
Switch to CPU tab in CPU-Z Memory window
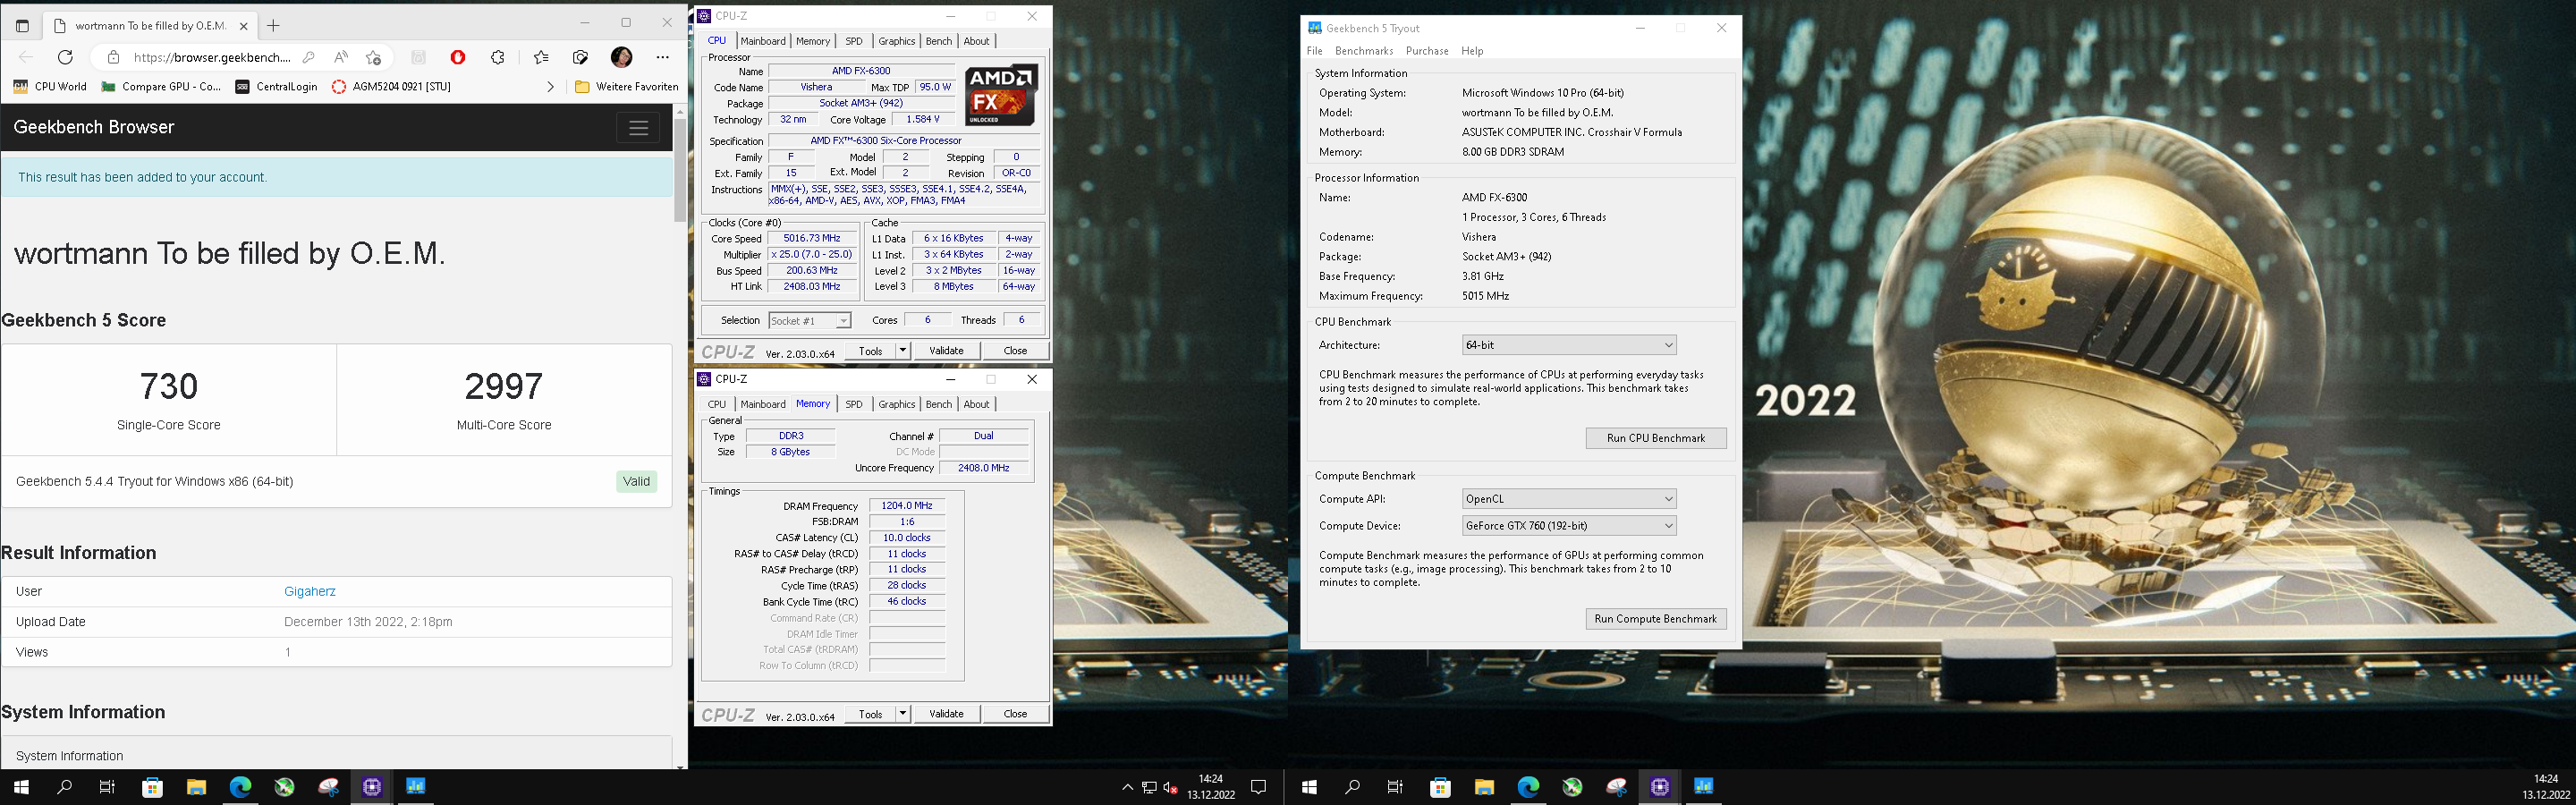pyautogui.click(x=717, y=404)
